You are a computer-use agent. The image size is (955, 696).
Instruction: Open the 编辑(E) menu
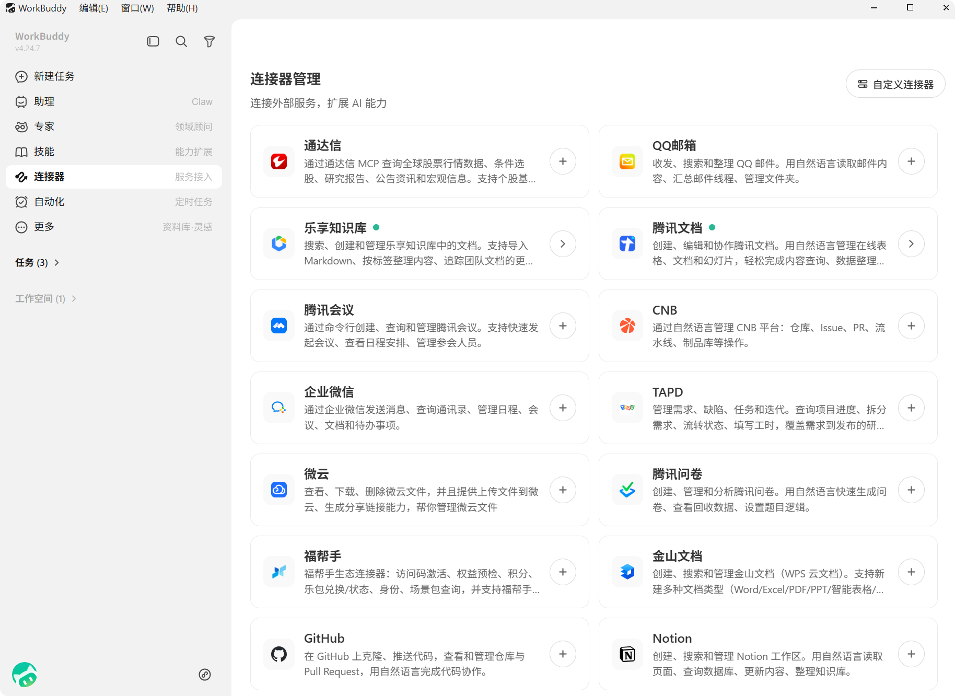pos(94,8)
